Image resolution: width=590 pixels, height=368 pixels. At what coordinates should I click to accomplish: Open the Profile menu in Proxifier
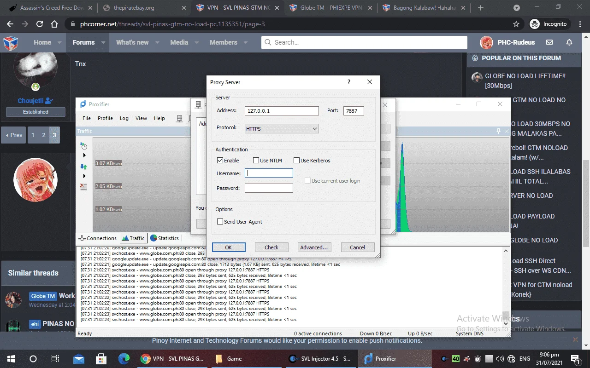click(105, 118)
